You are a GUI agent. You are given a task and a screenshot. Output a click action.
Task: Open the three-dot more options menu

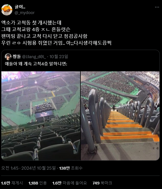coord(157,7)
